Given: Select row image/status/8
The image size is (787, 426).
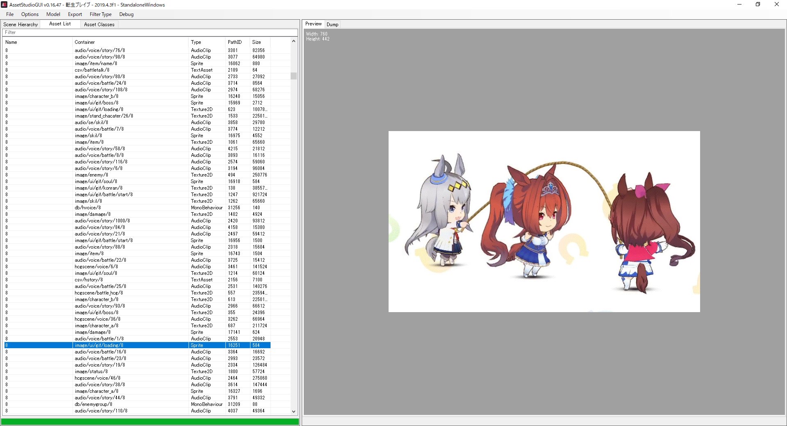Looking at the screenshot, I should pyautogui.click(x=137, y=372).
